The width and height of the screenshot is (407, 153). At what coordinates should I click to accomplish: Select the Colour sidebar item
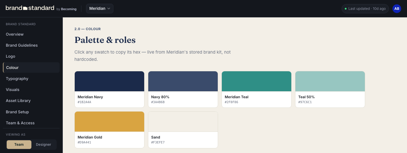(31, 68)
